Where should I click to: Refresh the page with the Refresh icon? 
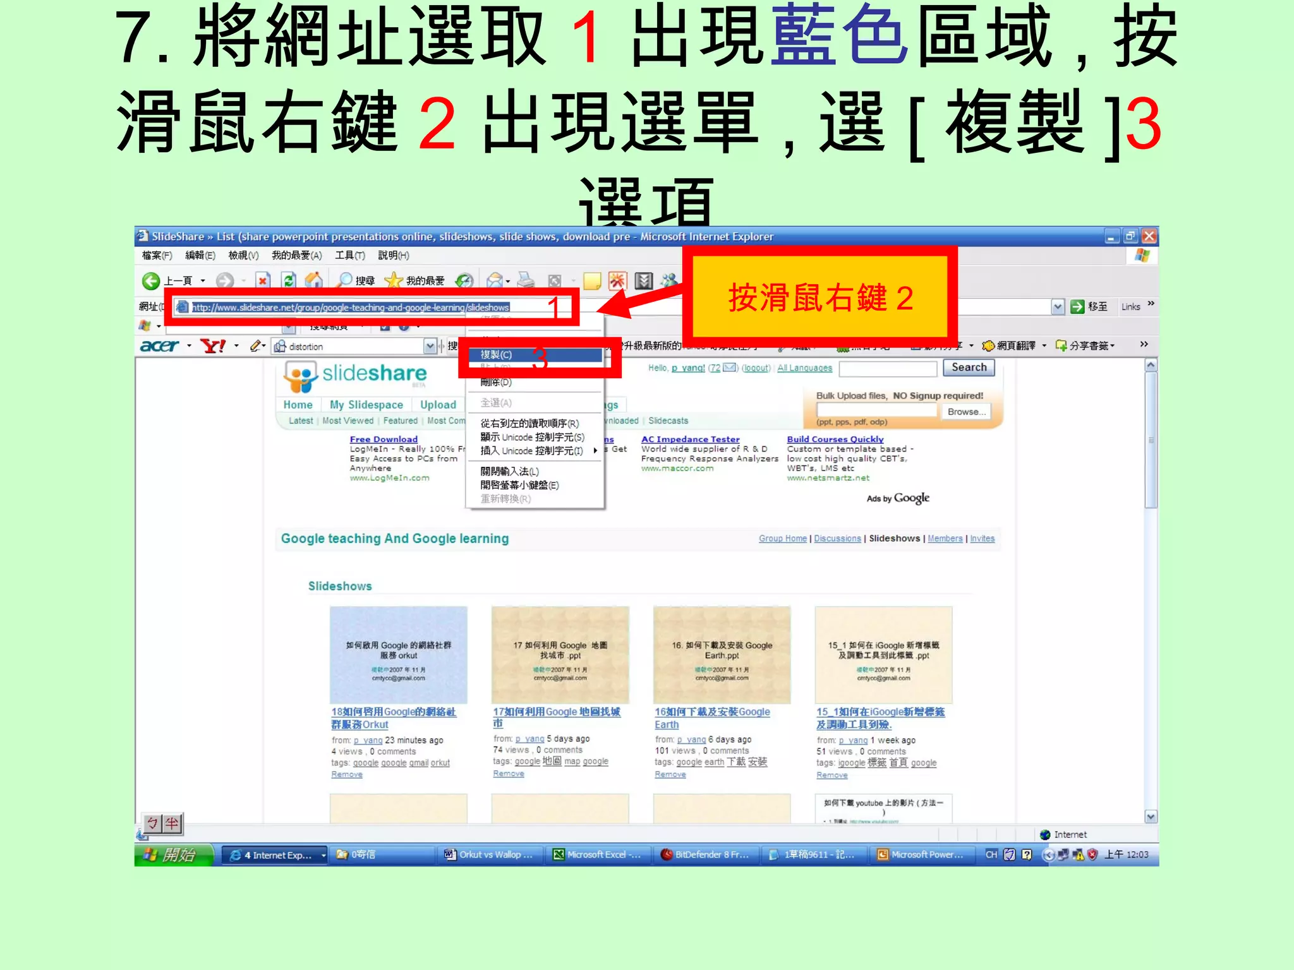pos(289,280)
